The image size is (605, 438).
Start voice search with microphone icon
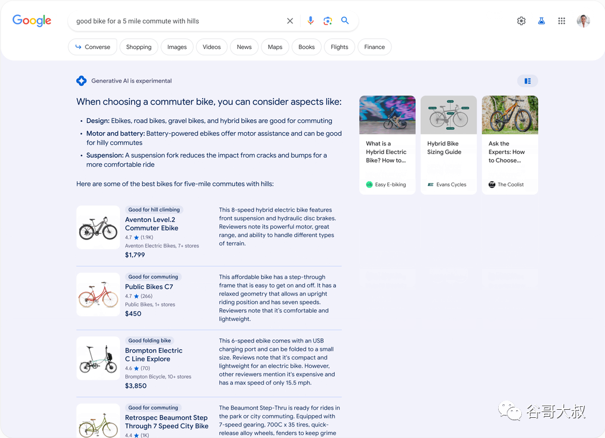[310, 21]
